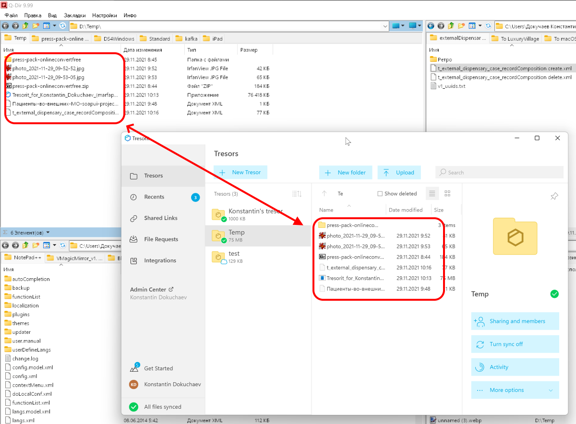Sort Tresorit files by Date modified
Viewport: 576px width, 424px height.
pyautogui.click(x=406, y=210)
